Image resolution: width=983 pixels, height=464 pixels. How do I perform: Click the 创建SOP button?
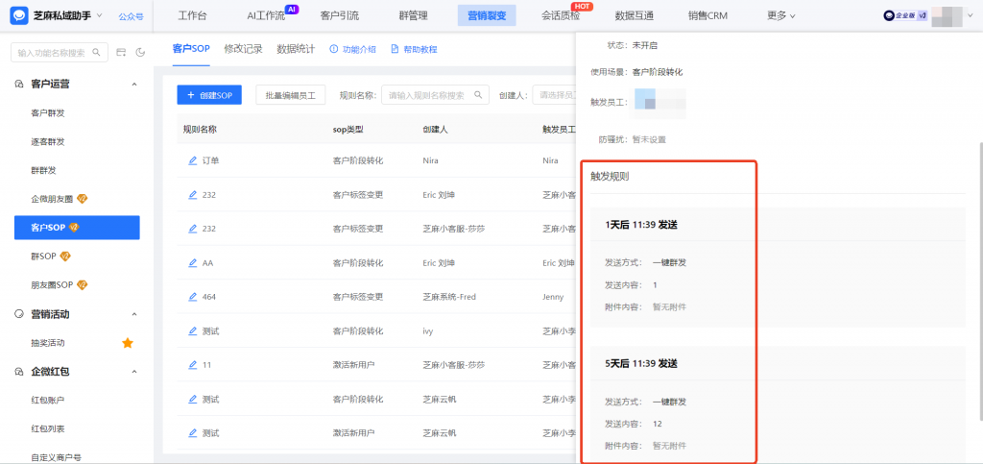point(209,95)
